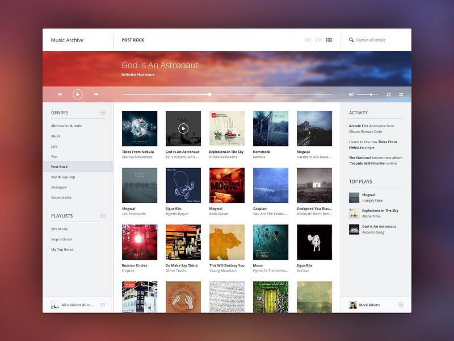
Task: Skip to next track with forward icon
Action: (96, 94)
